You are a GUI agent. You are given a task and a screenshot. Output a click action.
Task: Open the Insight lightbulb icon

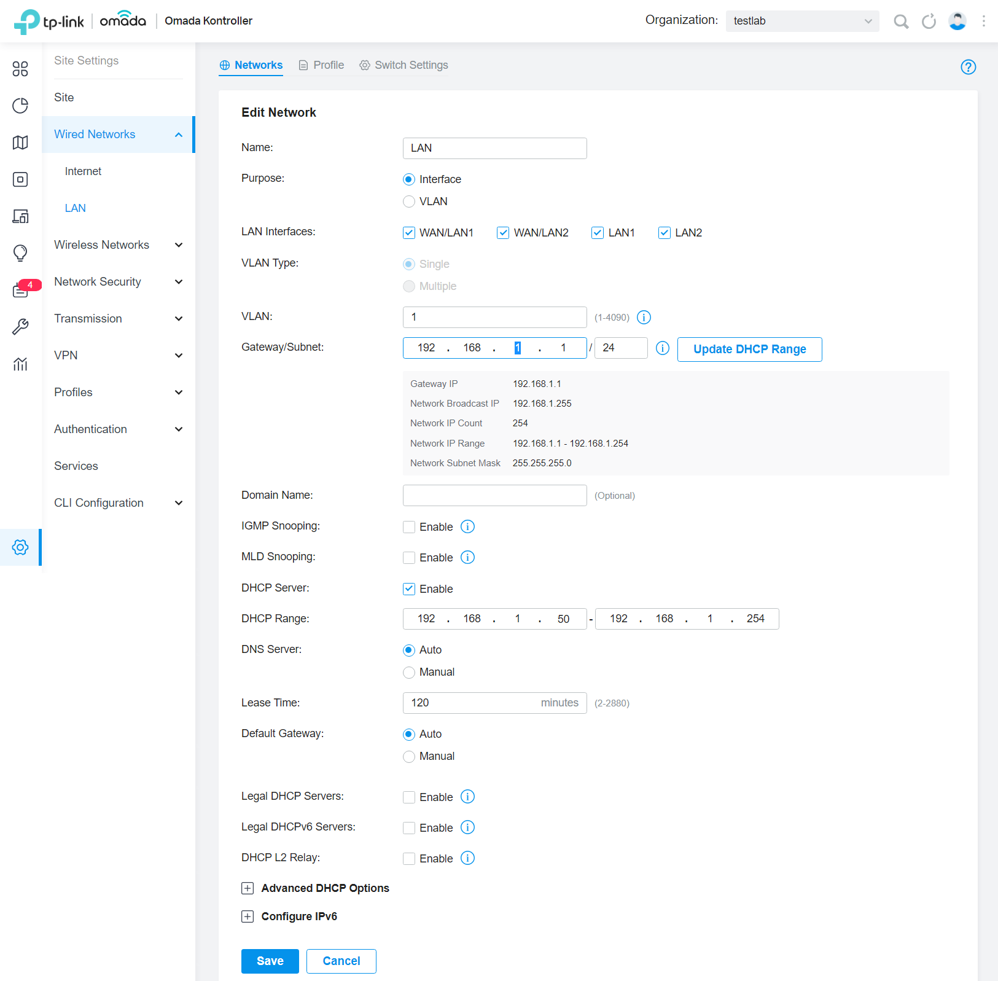(20, 253)
